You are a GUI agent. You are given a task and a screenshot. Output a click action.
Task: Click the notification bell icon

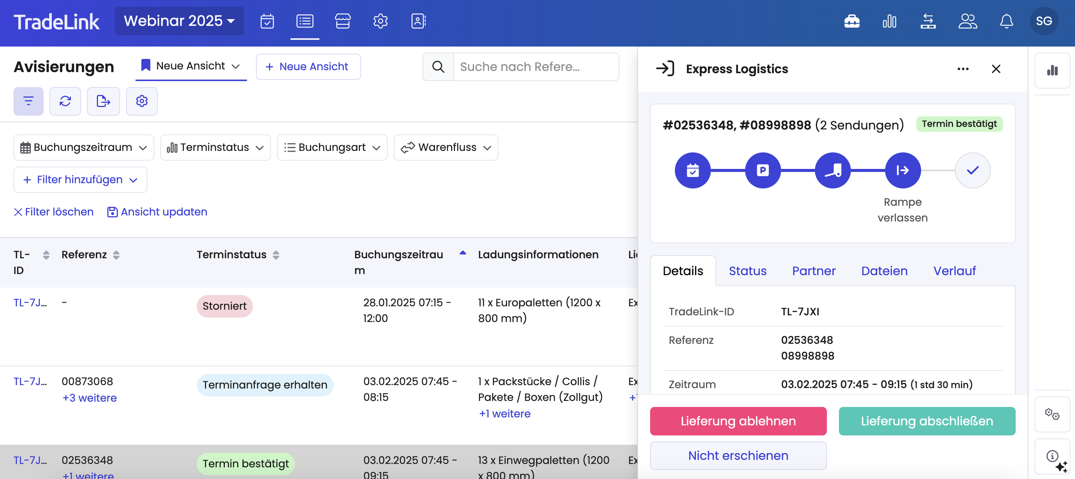[1006, 21]
